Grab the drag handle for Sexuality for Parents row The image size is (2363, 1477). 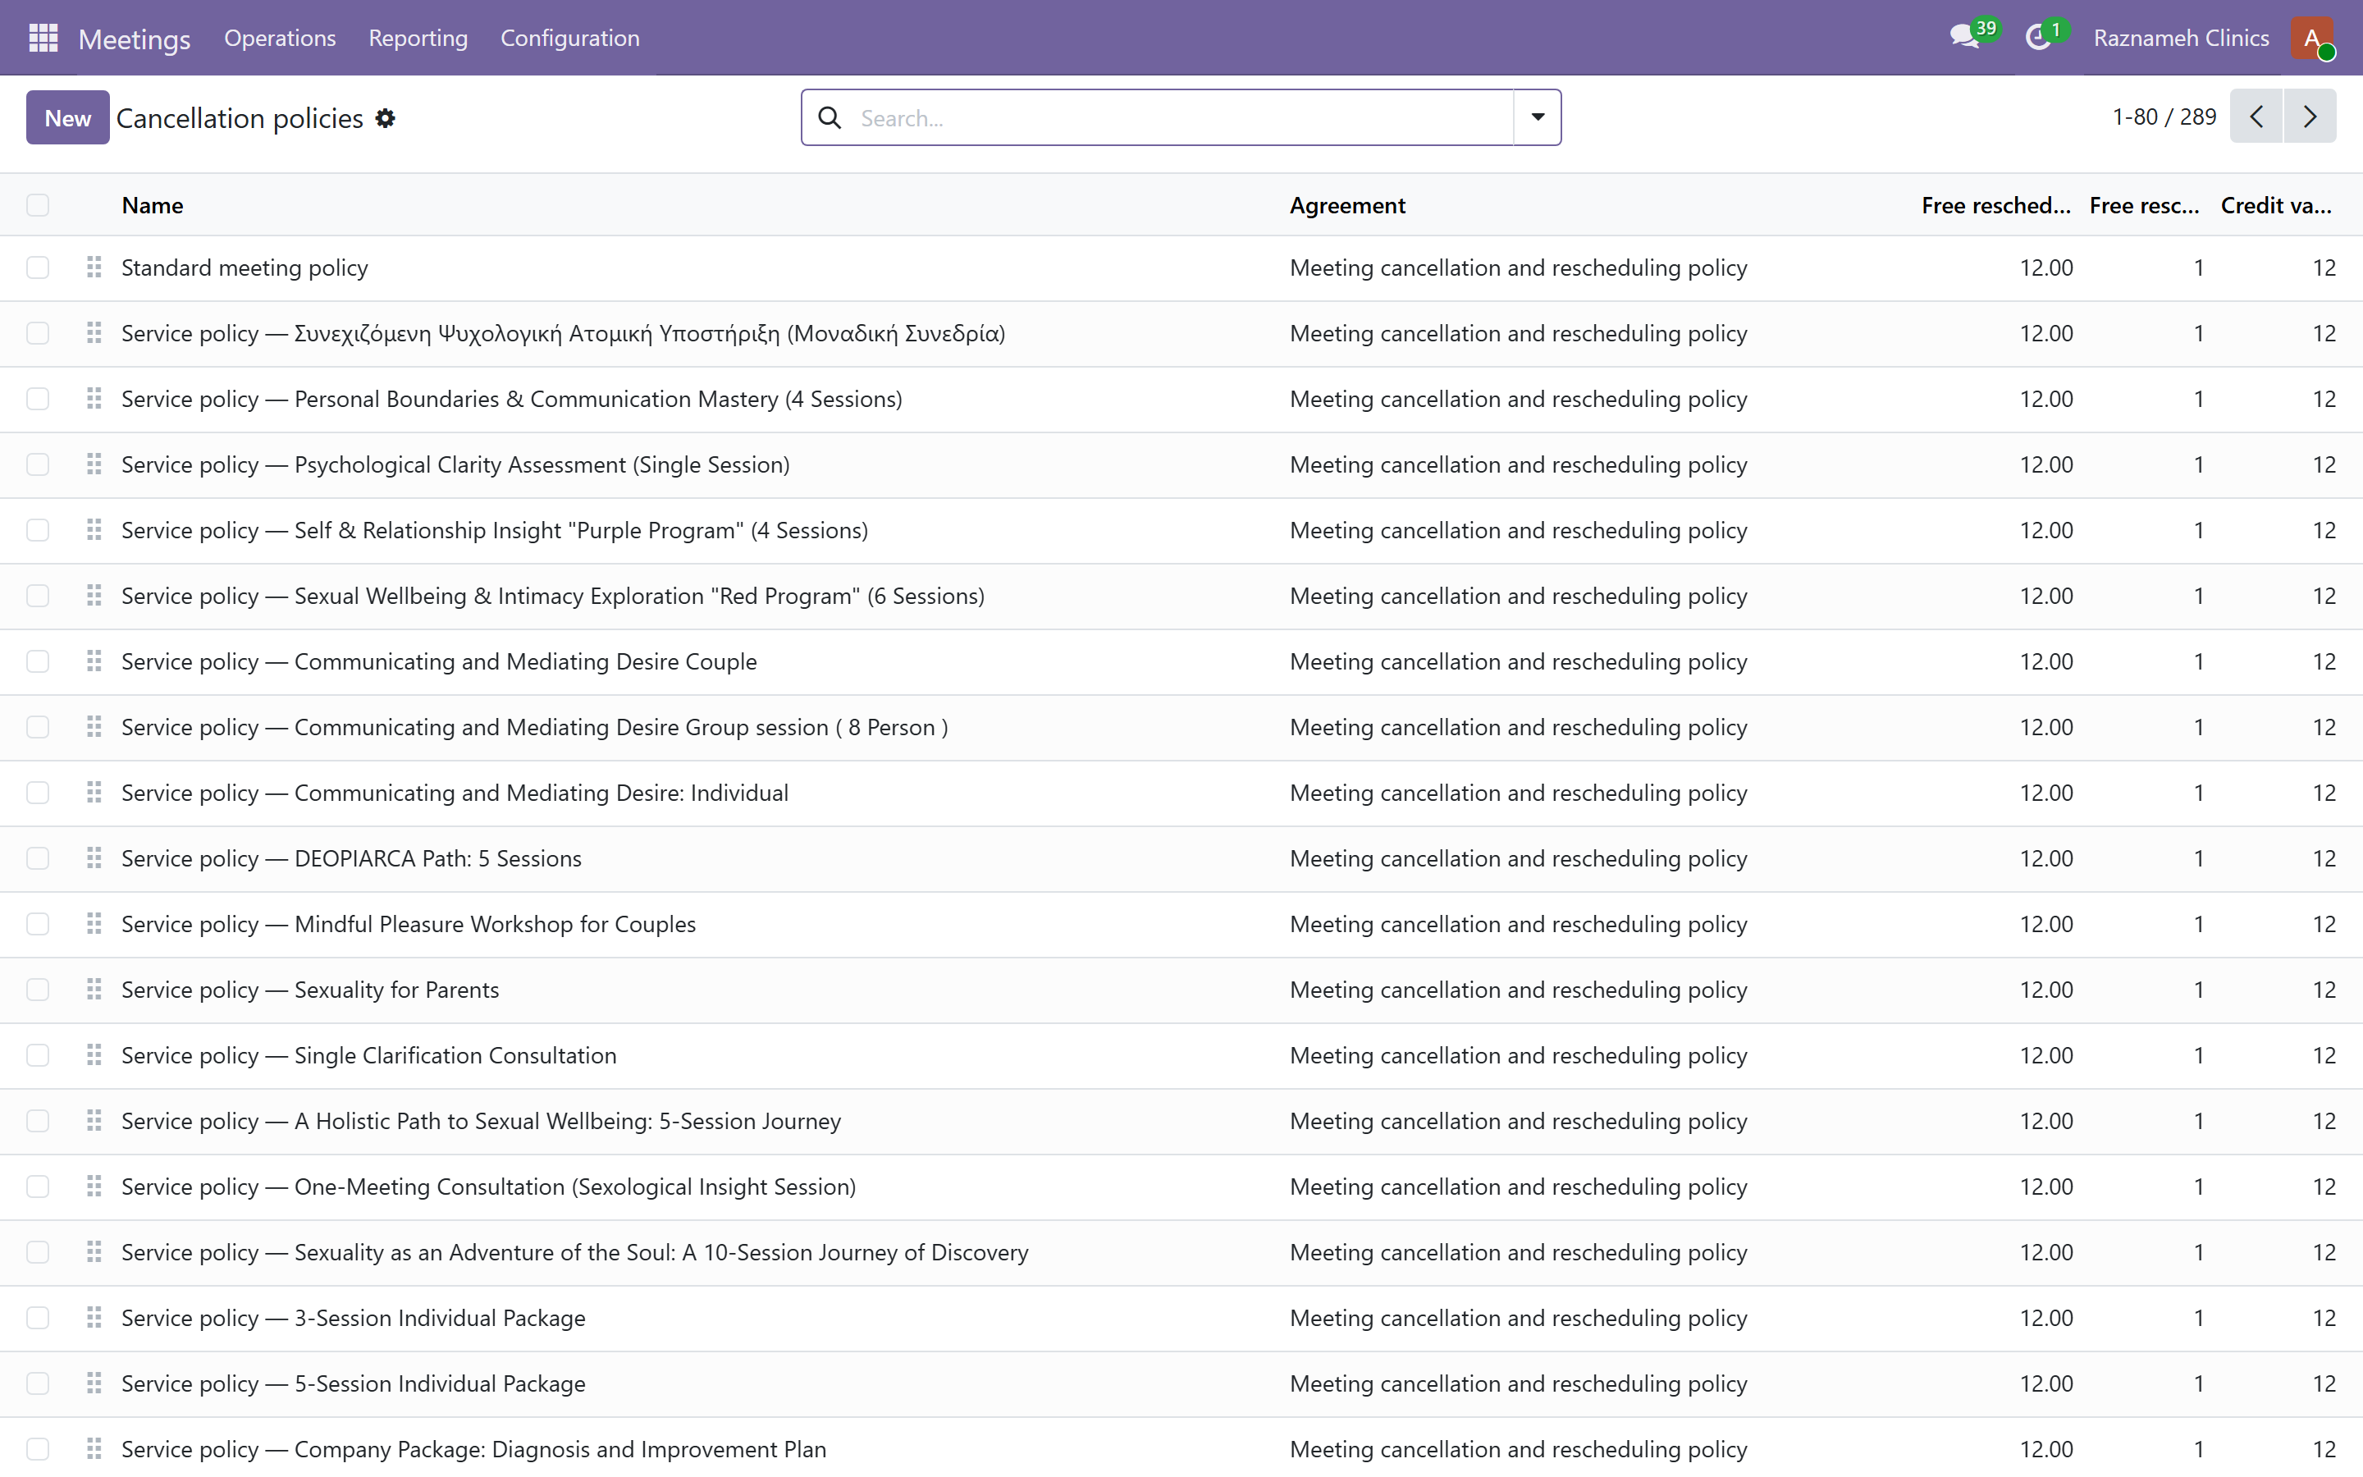coord(94,989)
